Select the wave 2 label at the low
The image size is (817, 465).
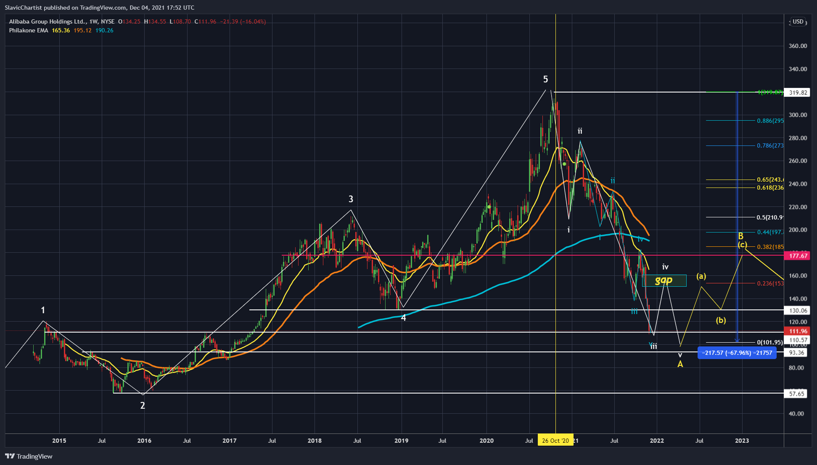(143, 405)
